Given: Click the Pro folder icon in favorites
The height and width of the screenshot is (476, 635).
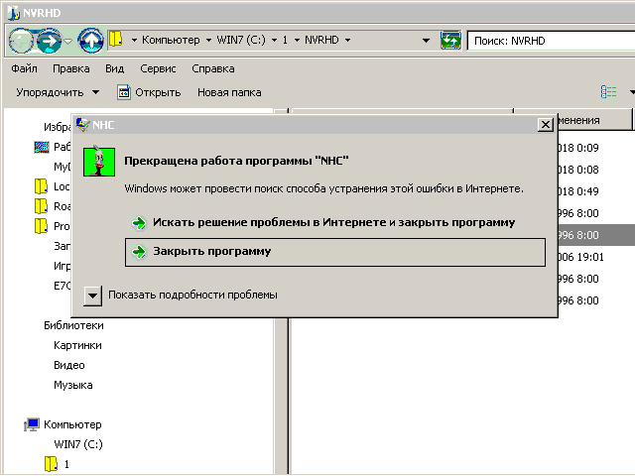Looking at the screenshot, I should click(41, 226).
